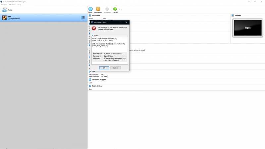Image resolution: width=265 pixels, height=149 pixels.
Task: Click the Nieuw toolbar icon
Action: pos(90,10)
